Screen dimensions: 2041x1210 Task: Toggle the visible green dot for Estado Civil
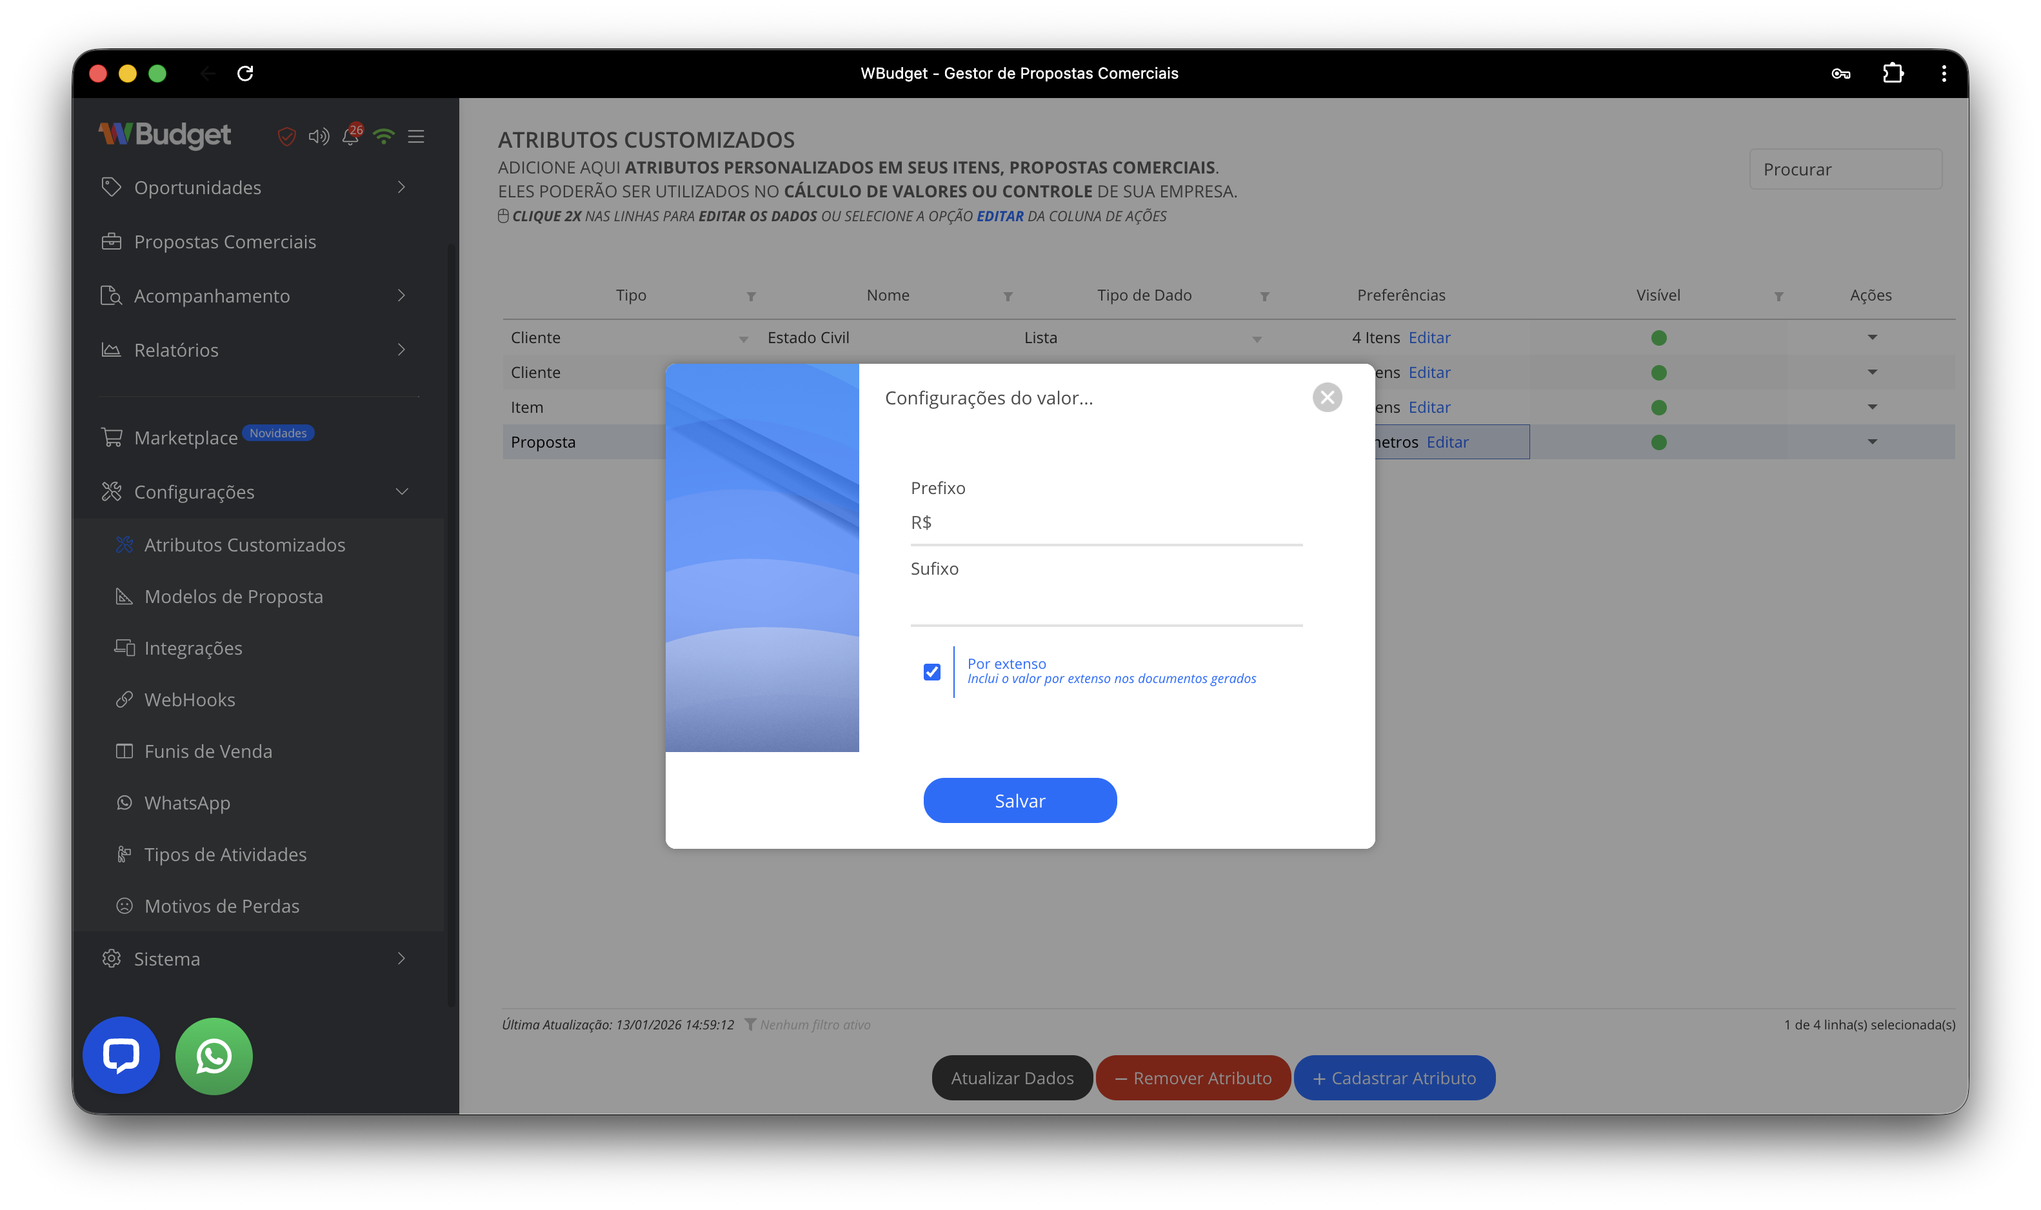pos(1658,337)
